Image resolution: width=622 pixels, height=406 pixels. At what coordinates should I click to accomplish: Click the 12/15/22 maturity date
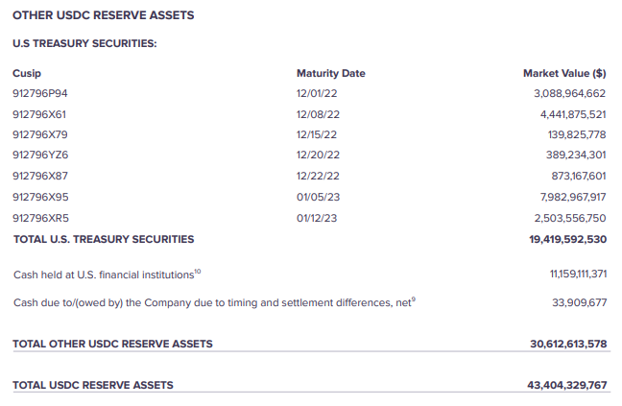(x=318, y=134)
